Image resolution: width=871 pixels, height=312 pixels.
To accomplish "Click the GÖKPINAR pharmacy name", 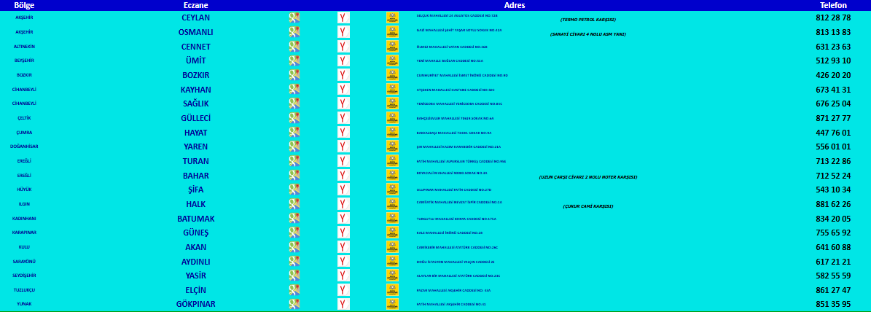I will point(195,304).
